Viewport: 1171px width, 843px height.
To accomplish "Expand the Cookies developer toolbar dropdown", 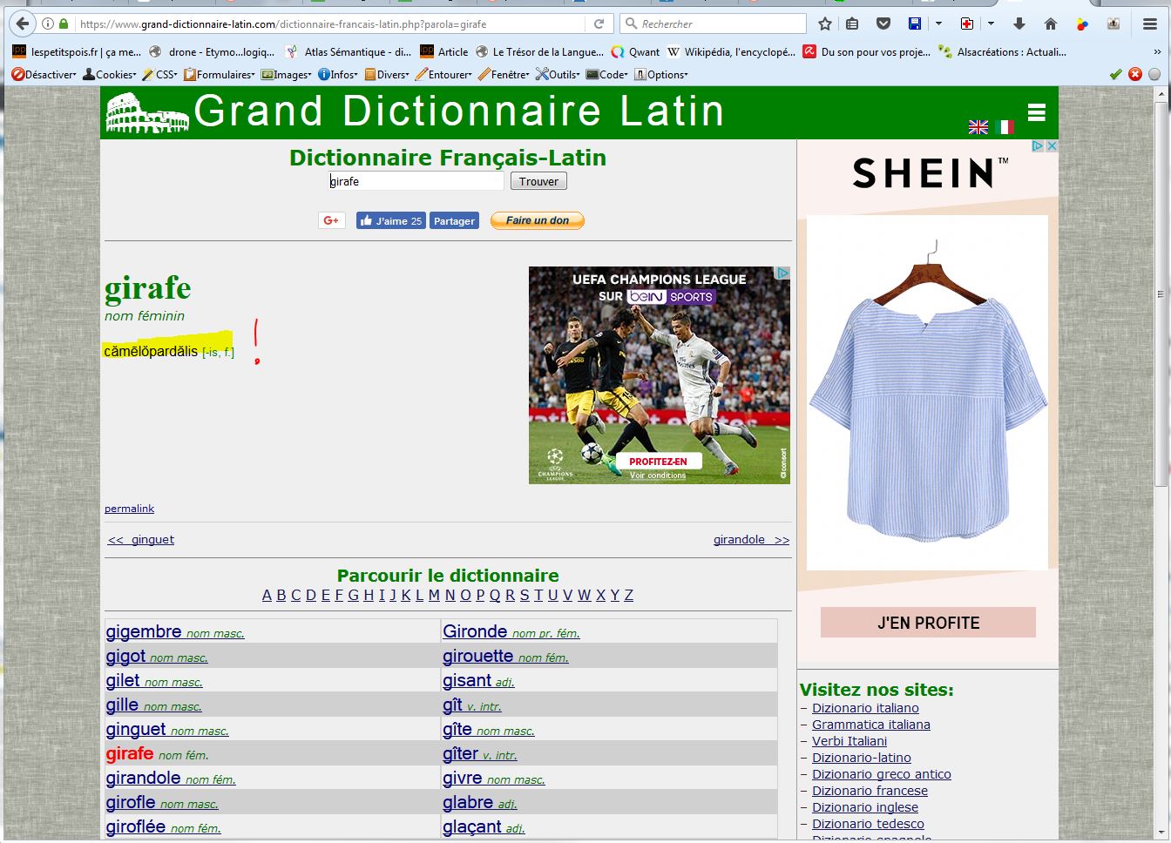I will pyautogui.click(x=110, y=75).
